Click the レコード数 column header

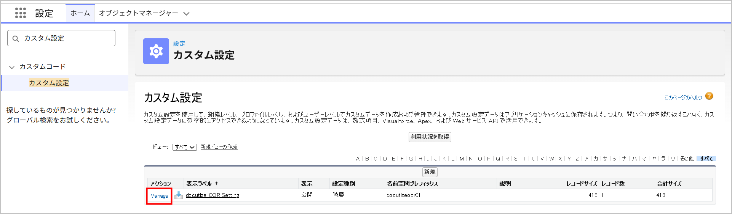coord(613,184)
